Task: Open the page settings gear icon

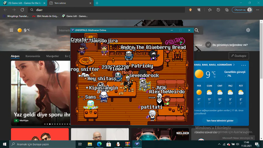Action: pos(248,30)
